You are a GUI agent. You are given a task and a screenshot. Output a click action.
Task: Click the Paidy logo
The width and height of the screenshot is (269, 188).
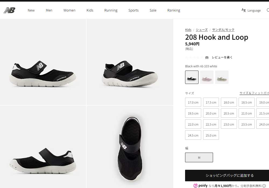(x=200, y=186)
